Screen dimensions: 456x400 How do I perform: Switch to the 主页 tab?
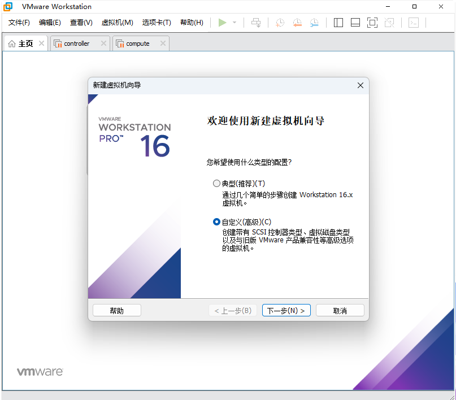[26, 44]
